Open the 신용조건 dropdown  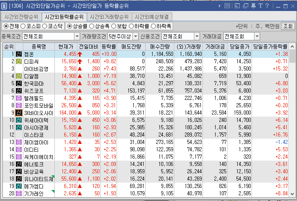[x=197, y=36]
